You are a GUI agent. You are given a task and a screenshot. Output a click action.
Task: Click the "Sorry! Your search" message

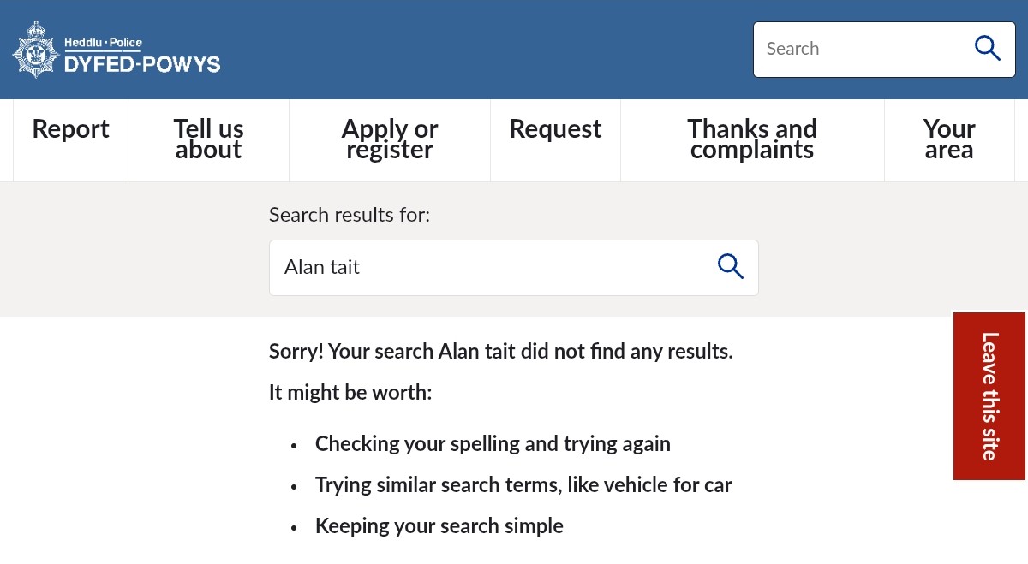[x=500, y=352]
